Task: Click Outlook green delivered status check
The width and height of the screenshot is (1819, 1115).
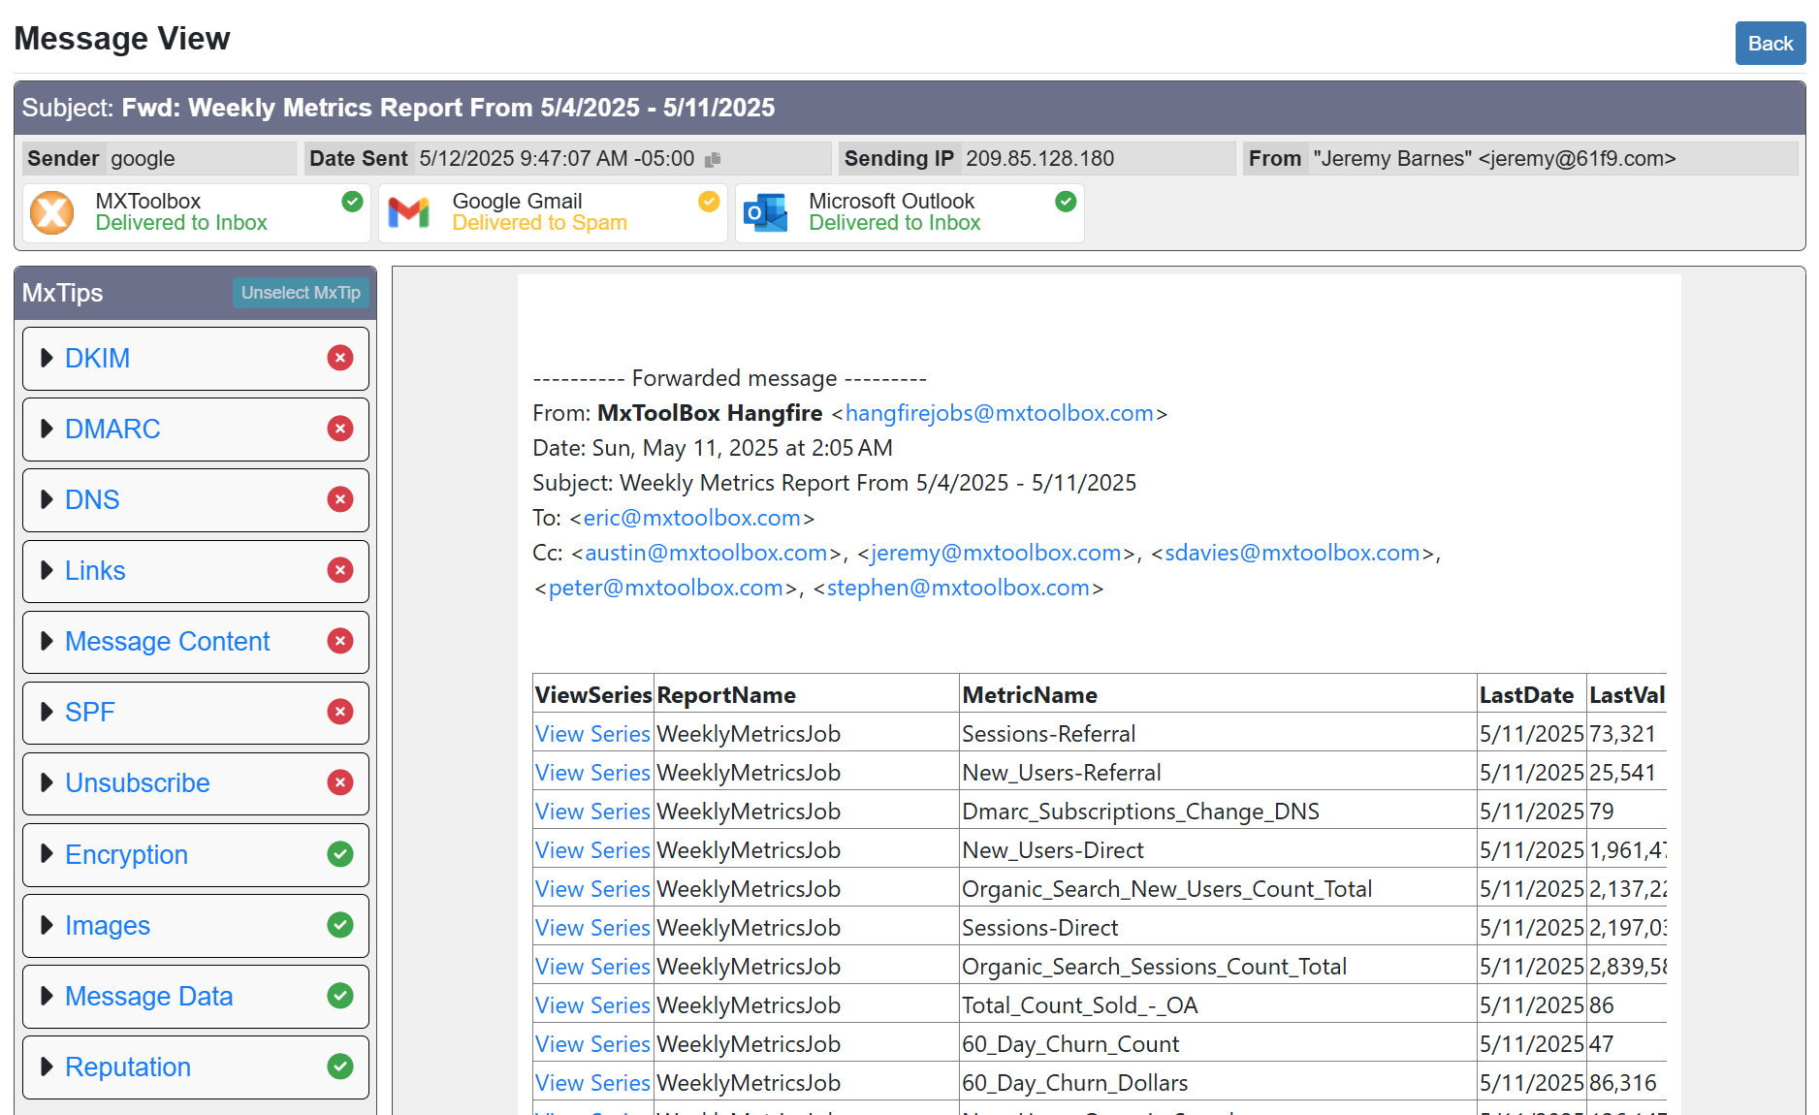Action: point(1066,202)
